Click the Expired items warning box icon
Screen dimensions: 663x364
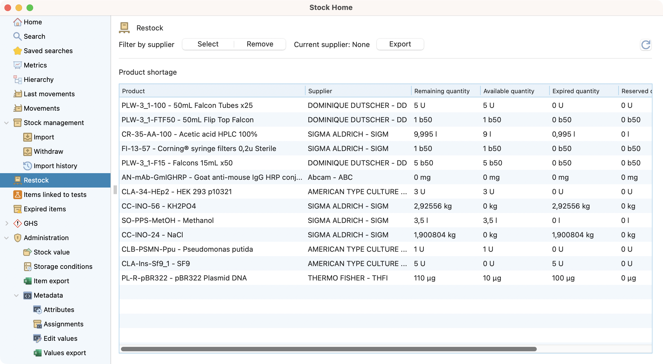coord(17,209)
